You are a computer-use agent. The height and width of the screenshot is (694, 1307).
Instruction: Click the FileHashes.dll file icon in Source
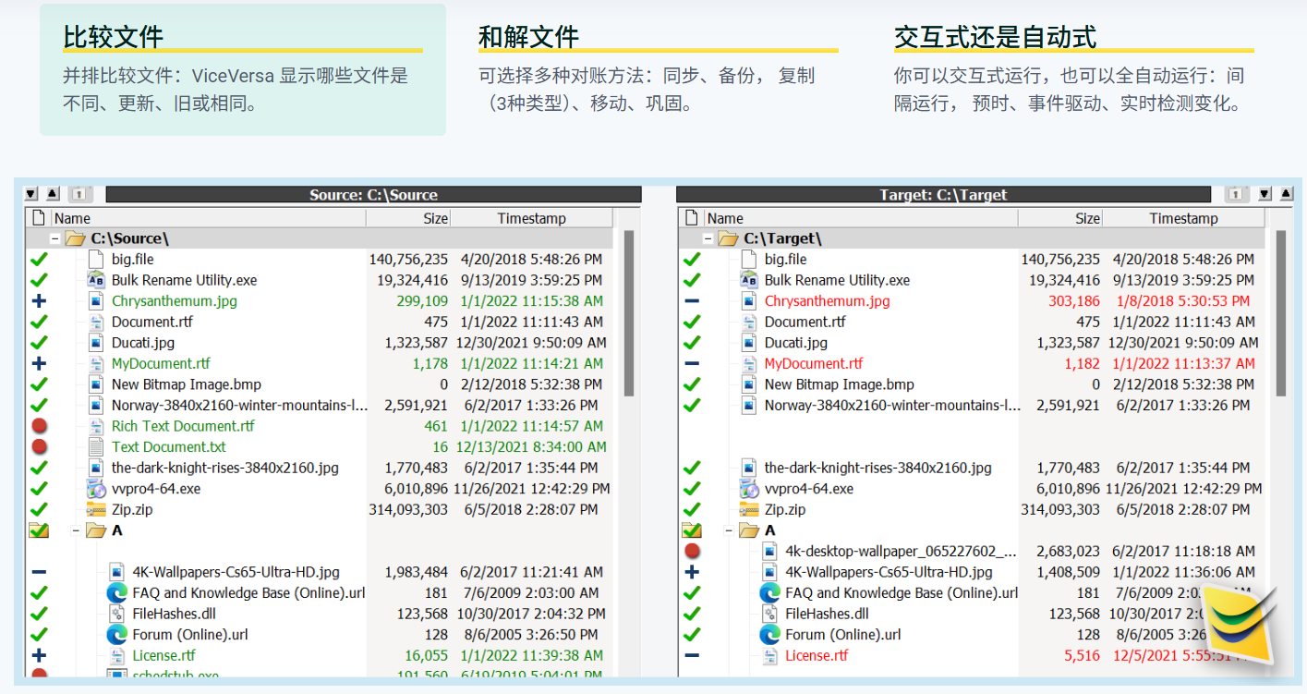[x=117, y=614]
